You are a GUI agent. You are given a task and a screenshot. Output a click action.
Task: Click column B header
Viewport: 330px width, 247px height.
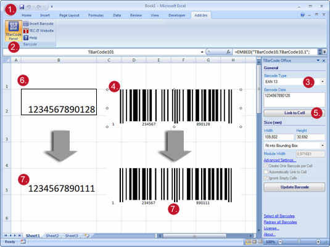(59, 60)
